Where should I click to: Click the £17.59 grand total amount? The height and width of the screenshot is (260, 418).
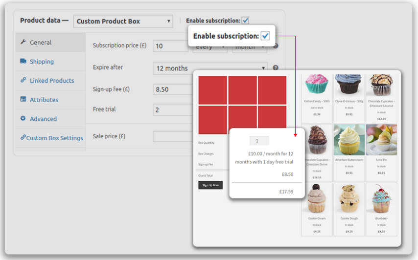[286, 192]
